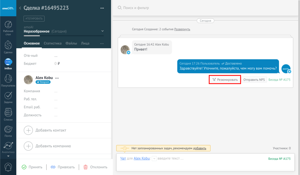
Task: Click the Отправить NPS button
Action: pyautogui.click(x=254, y=80)
